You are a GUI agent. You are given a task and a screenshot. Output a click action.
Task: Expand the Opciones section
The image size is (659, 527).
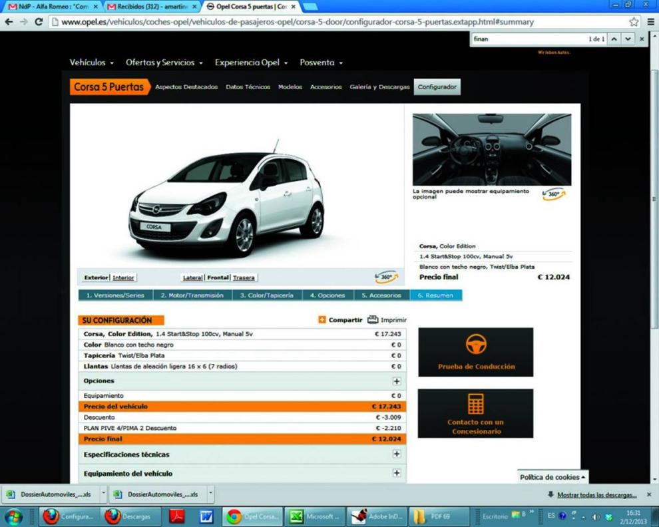(x=396, y=381)
